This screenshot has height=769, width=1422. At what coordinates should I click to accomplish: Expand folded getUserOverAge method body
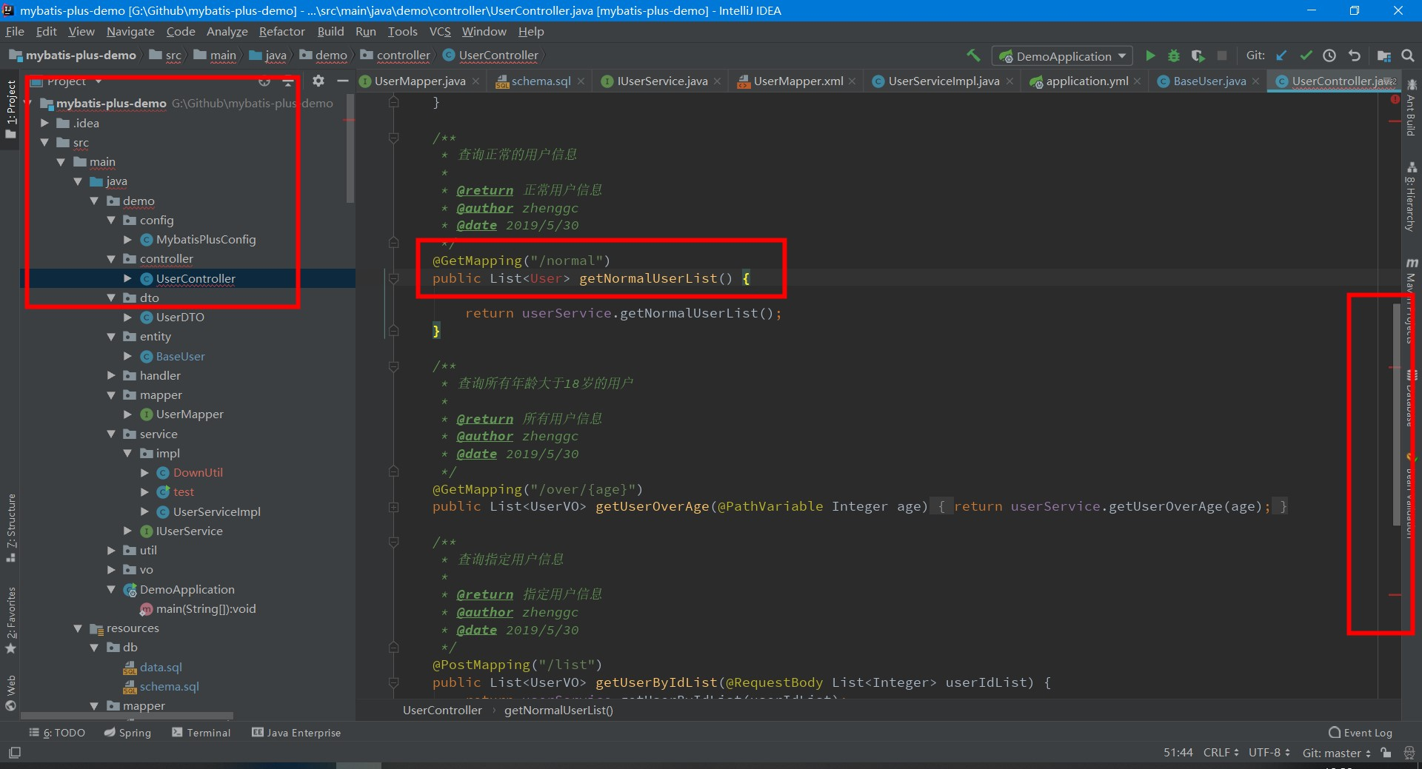tap(394, 507)
